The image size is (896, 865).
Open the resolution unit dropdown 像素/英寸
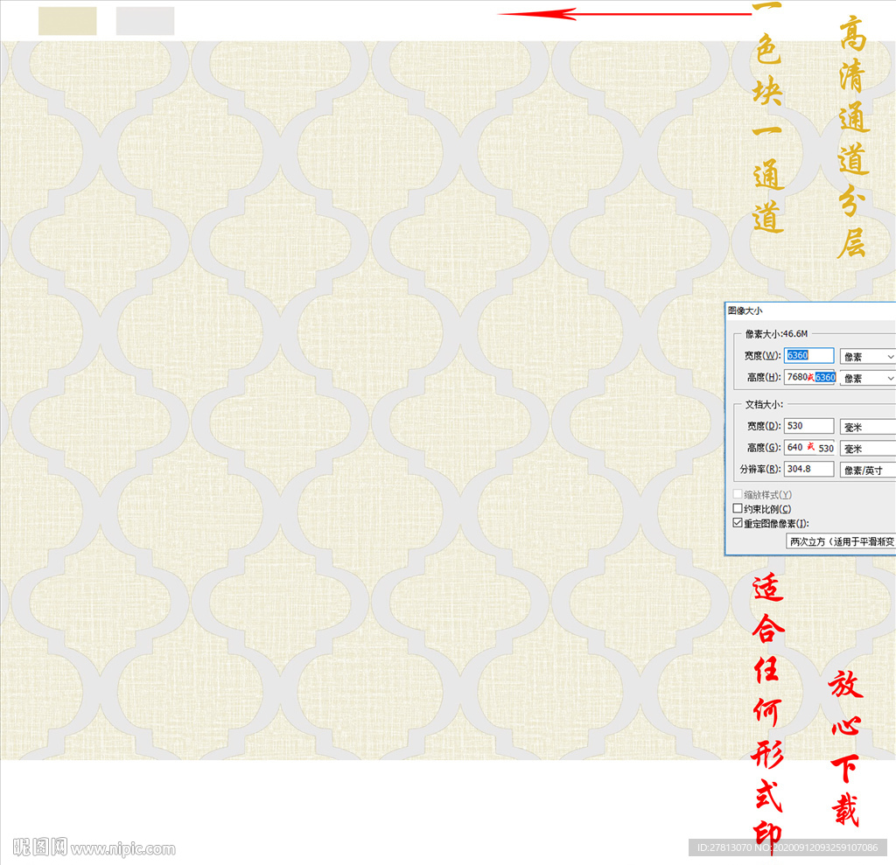[867, 471]
